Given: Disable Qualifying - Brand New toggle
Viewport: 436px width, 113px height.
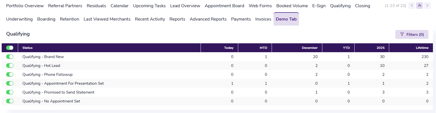Looking at the screenshot, I should pos(10,57).
